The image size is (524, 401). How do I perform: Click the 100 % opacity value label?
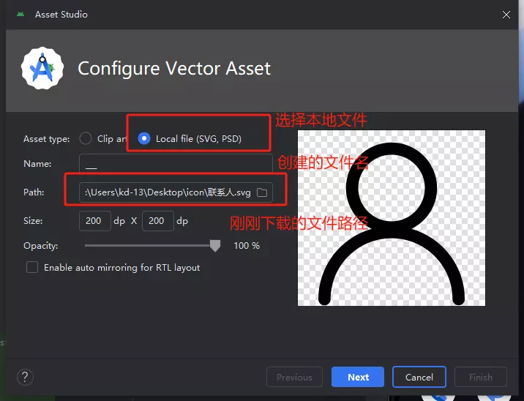tap(247, 246)
